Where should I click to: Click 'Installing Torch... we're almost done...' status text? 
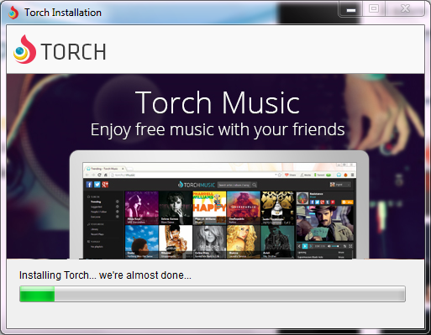click(x=105, y=275)
